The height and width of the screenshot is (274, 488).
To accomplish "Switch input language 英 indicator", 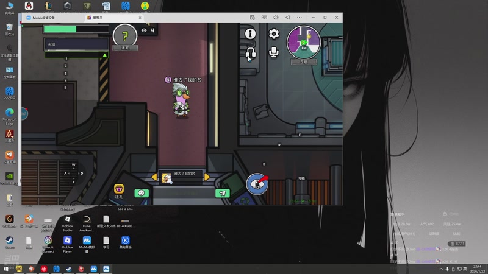I will [x=465, y=269].
